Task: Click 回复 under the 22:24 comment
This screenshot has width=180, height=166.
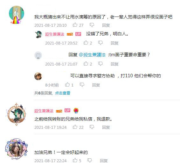Action: coord(104,161)
